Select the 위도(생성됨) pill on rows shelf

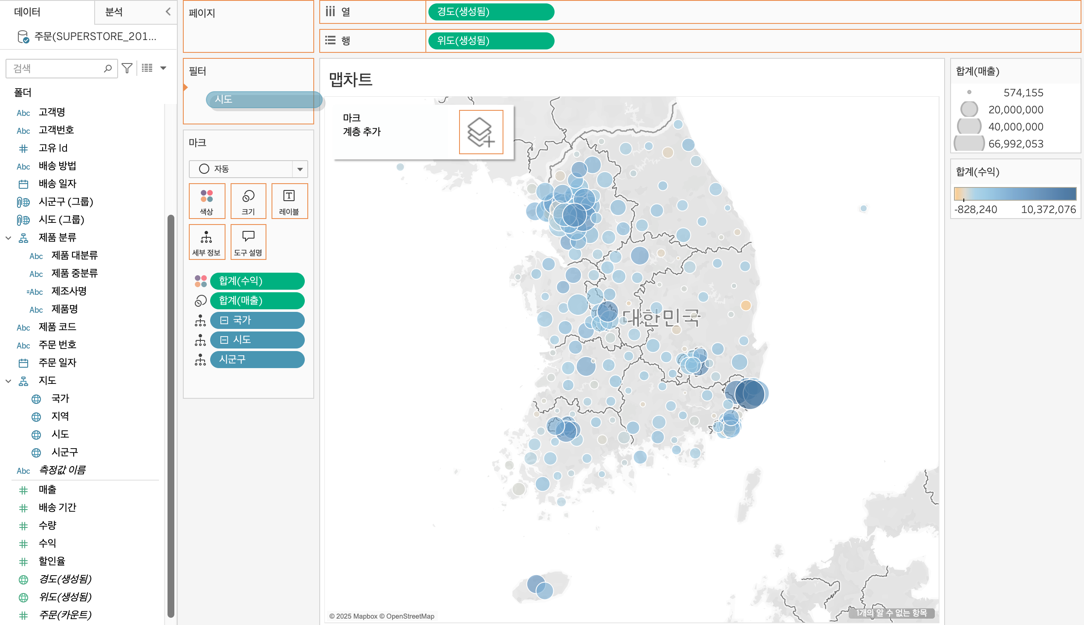pos(491,41)
